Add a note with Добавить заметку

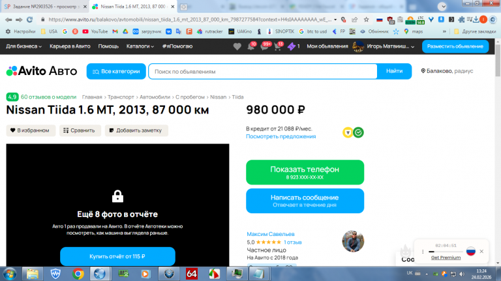[136, 130]
